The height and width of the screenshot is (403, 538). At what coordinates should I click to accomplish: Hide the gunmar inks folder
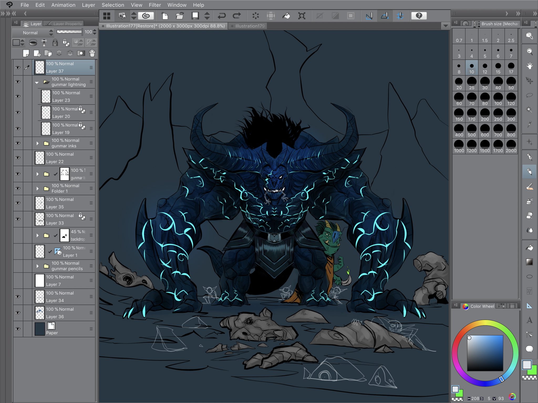coord(18,143)
